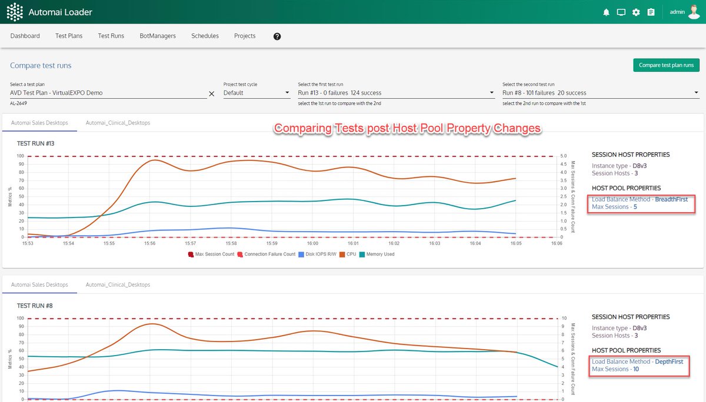Click the Automai Loader logo icon
Image resolution: width=706 pixels, height=402 pixels.
pyautogui.click(x=15, y=12)
